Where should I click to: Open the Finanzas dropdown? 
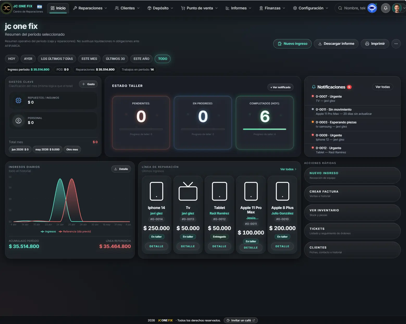point(272,8)
